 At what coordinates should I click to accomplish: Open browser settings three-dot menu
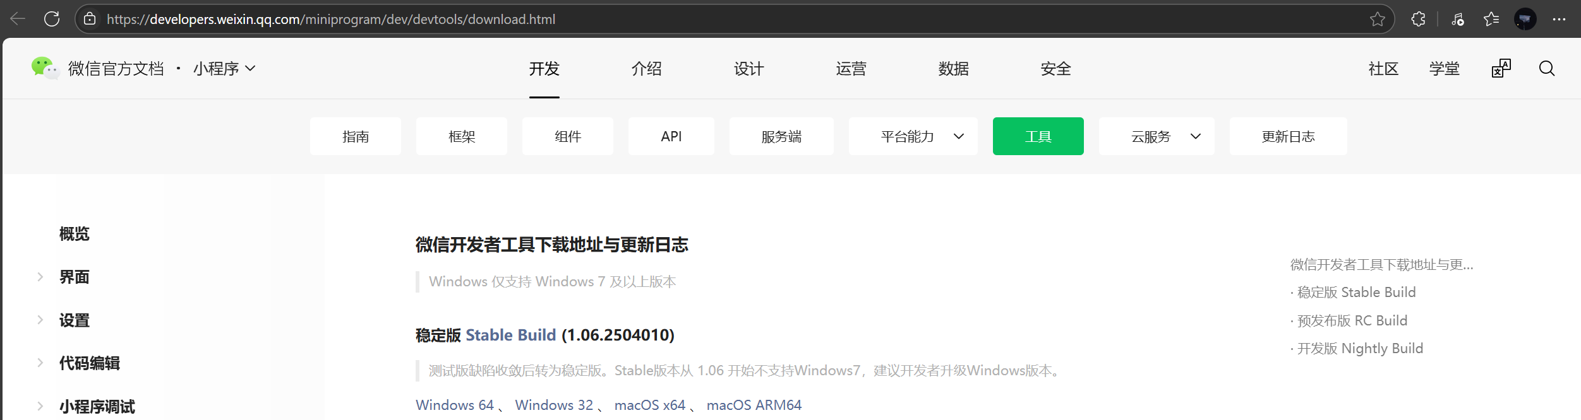tap(1559, 19)
